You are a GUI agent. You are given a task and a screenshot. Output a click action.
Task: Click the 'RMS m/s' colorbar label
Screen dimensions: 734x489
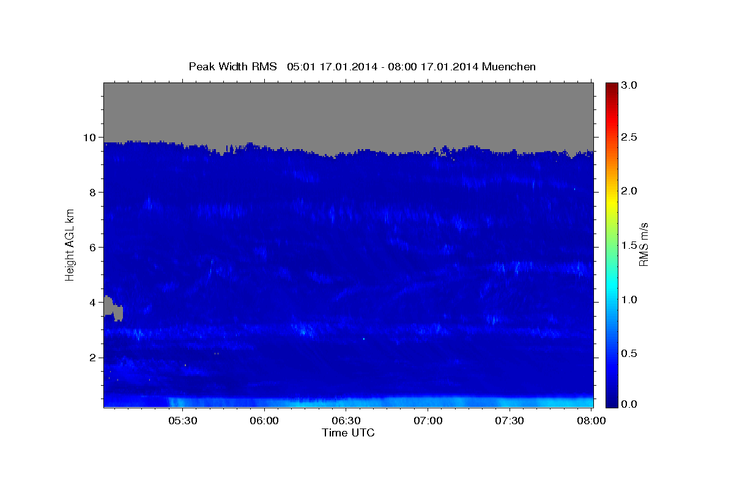point(643,244)
